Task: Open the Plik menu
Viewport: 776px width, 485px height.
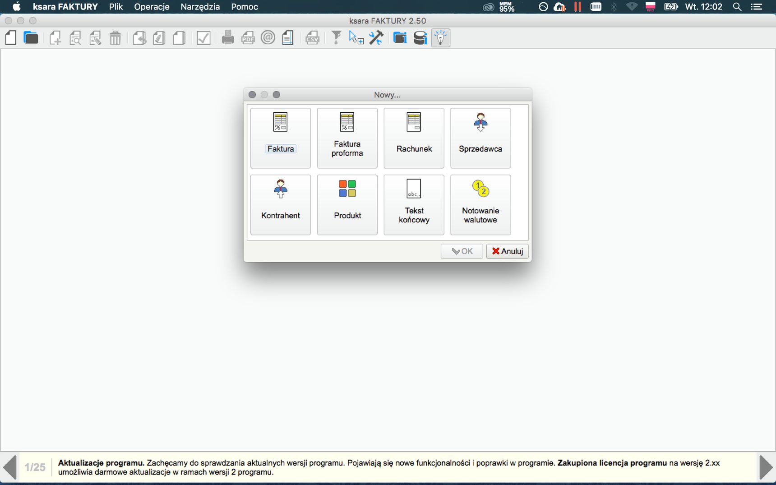Action: (116, 7)
